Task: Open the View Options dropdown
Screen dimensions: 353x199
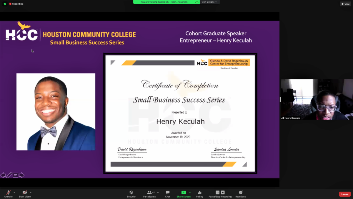Action: pyautogui.click(x=209, y=2)
